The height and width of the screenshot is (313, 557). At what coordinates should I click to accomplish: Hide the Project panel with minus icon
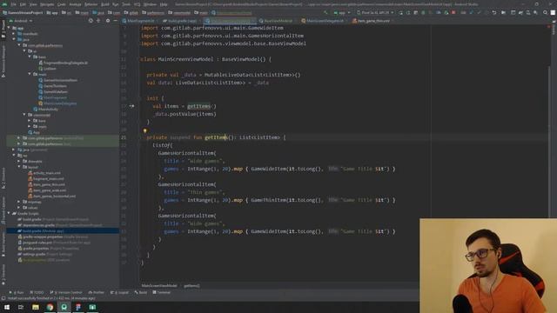click(116, 21)
